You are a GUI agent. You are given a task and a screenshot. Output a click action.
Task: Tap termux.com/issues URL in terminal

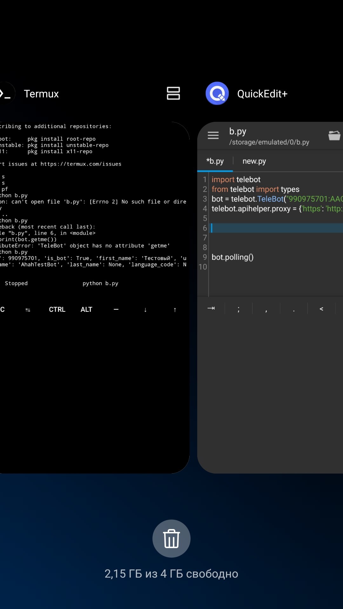81,164
